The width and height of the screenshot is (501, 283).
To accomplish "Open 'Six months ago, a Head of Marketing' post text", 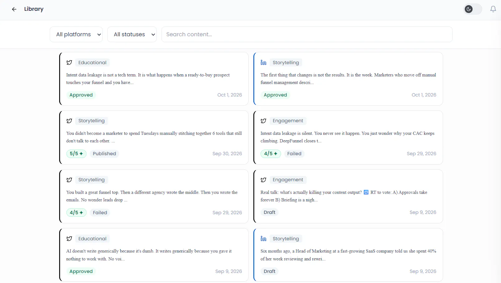I will (x=348, y=255).
